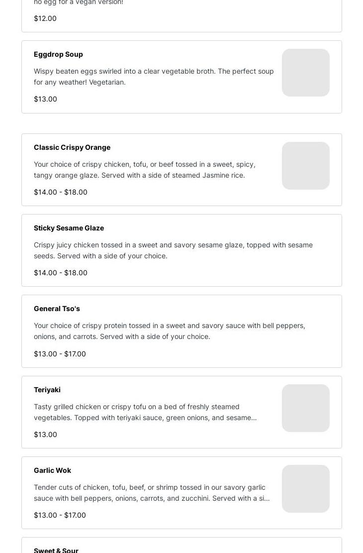
Task: Click the Classic Crispy Orange price range
Action: click(61, 192)
